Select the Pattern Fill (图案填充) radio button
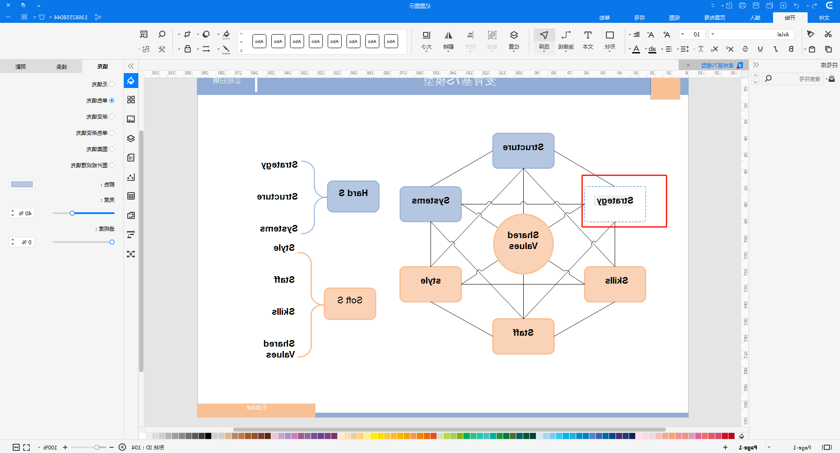Viewport: 840px width, 453px height. (112, 149)
